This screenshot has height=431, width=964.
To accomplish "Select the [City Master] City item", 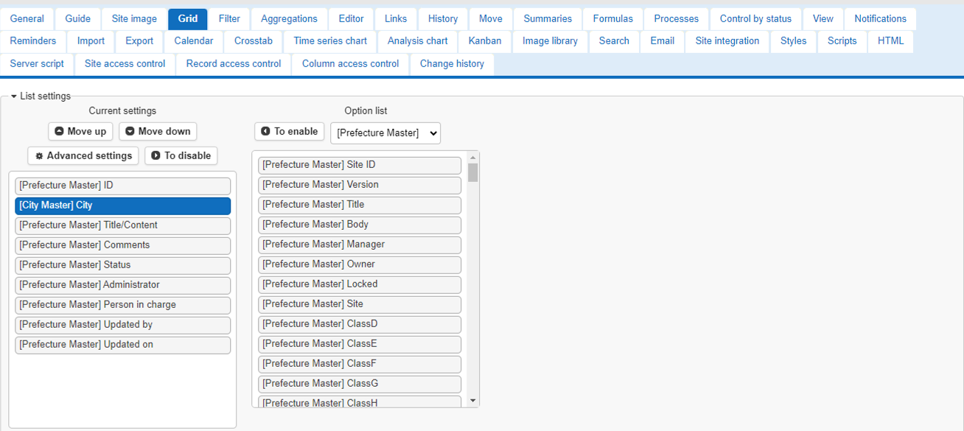I will point(123,206).
